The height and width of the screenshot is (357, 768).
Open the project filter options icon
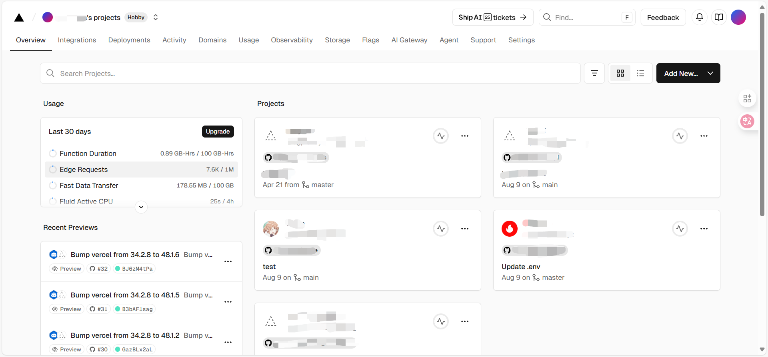(x=594, y=73)
